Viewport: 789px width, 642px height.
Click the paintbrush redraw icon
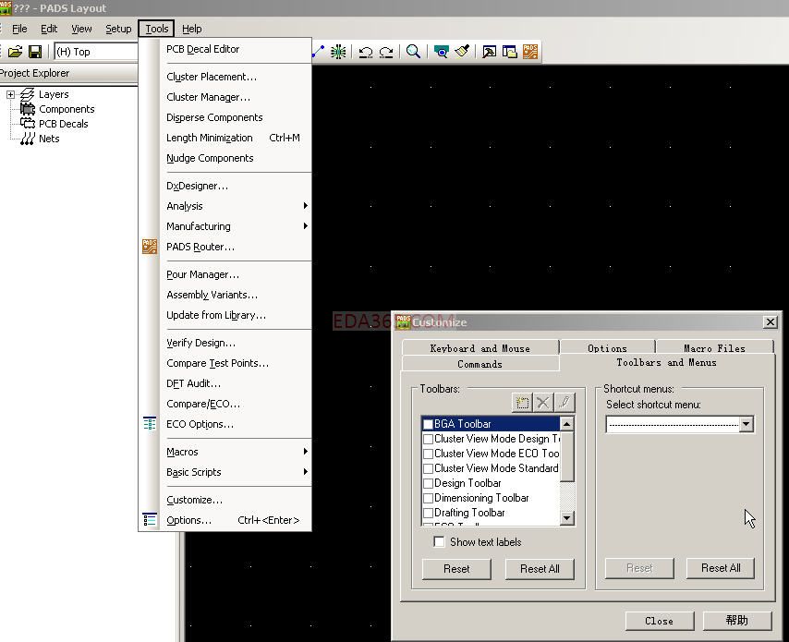[x=462, y=52]
